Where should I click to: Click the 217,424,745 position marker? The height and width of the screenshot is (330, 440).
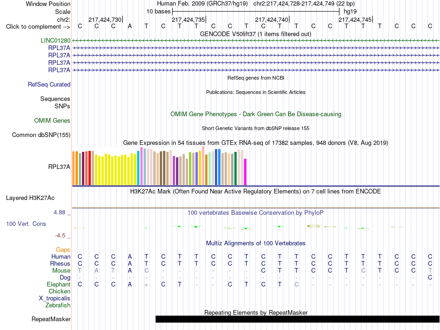pyautogui.click(x=355, y=19)
